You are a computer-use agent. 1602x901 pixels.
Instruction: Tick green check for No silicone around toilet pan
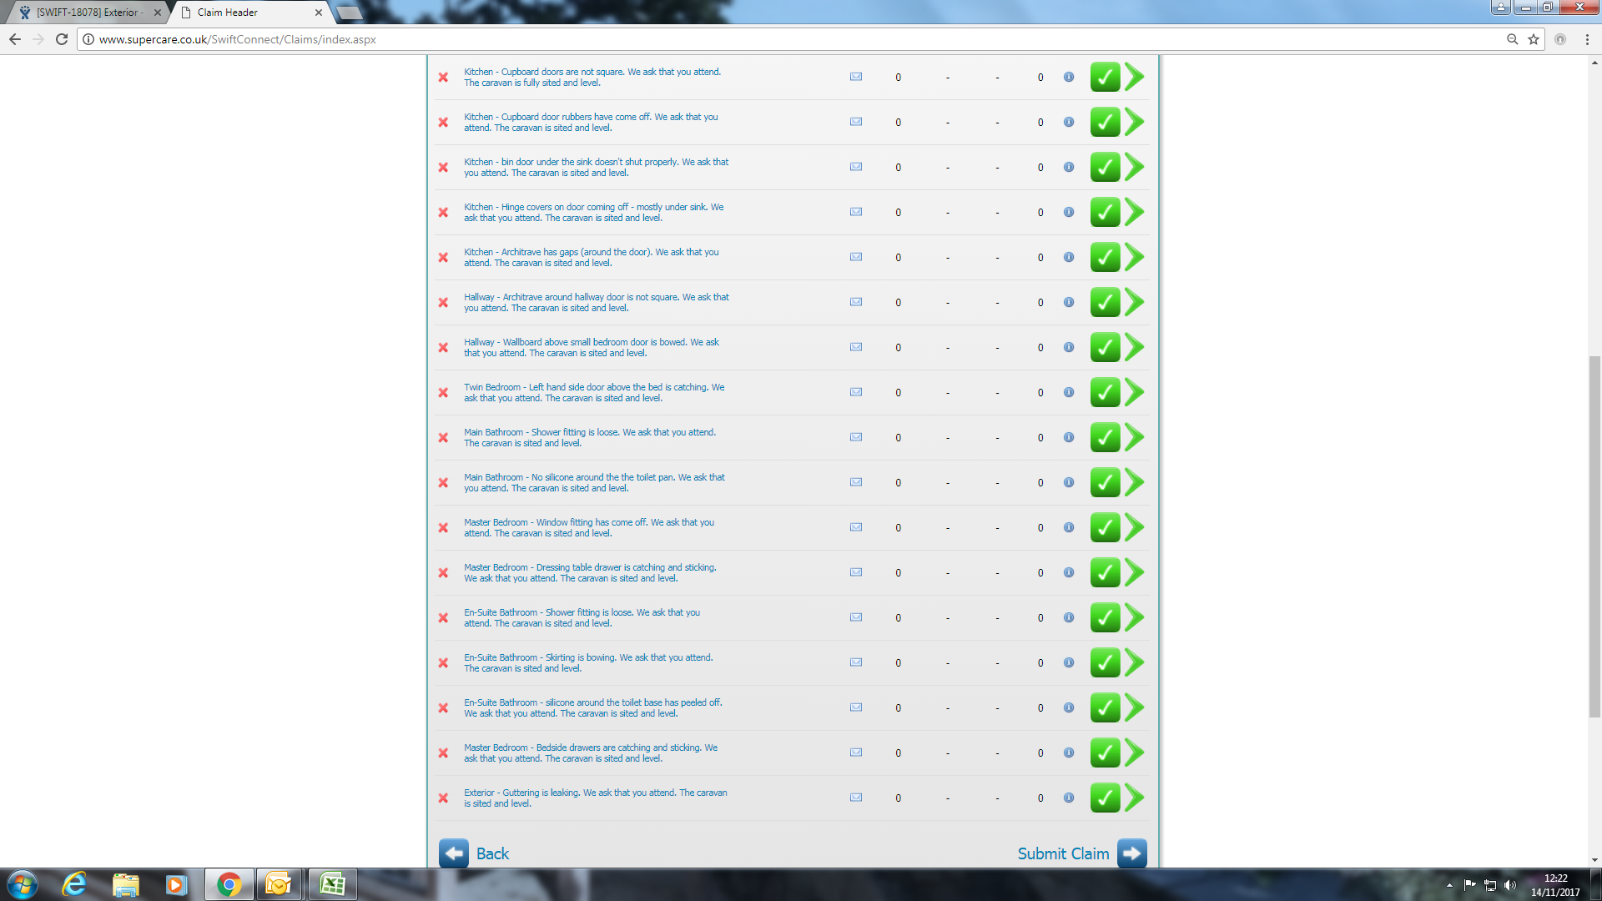pyautogui.click(x=1105, y=482)
